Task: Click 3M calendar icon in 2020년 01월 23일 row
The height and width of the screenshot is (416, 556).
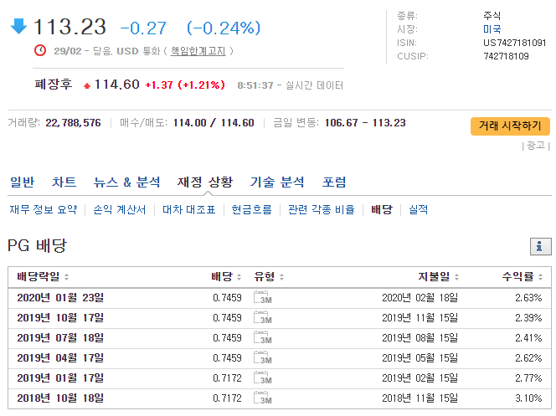Action: (x=262, y=298)
